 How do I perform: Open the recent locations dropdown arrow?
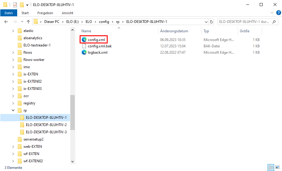(22, 22)
